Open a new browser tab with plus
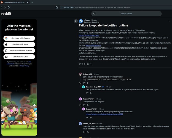This screenshot has width=172, height=138. 32,2
